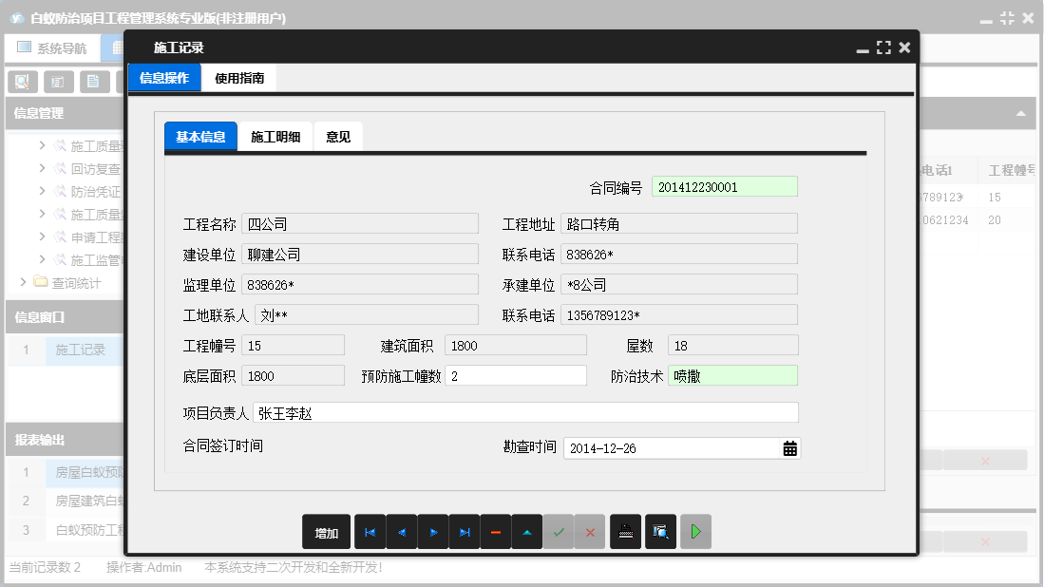
Task: Jump to the last record
Action: (x=464, y=532)
